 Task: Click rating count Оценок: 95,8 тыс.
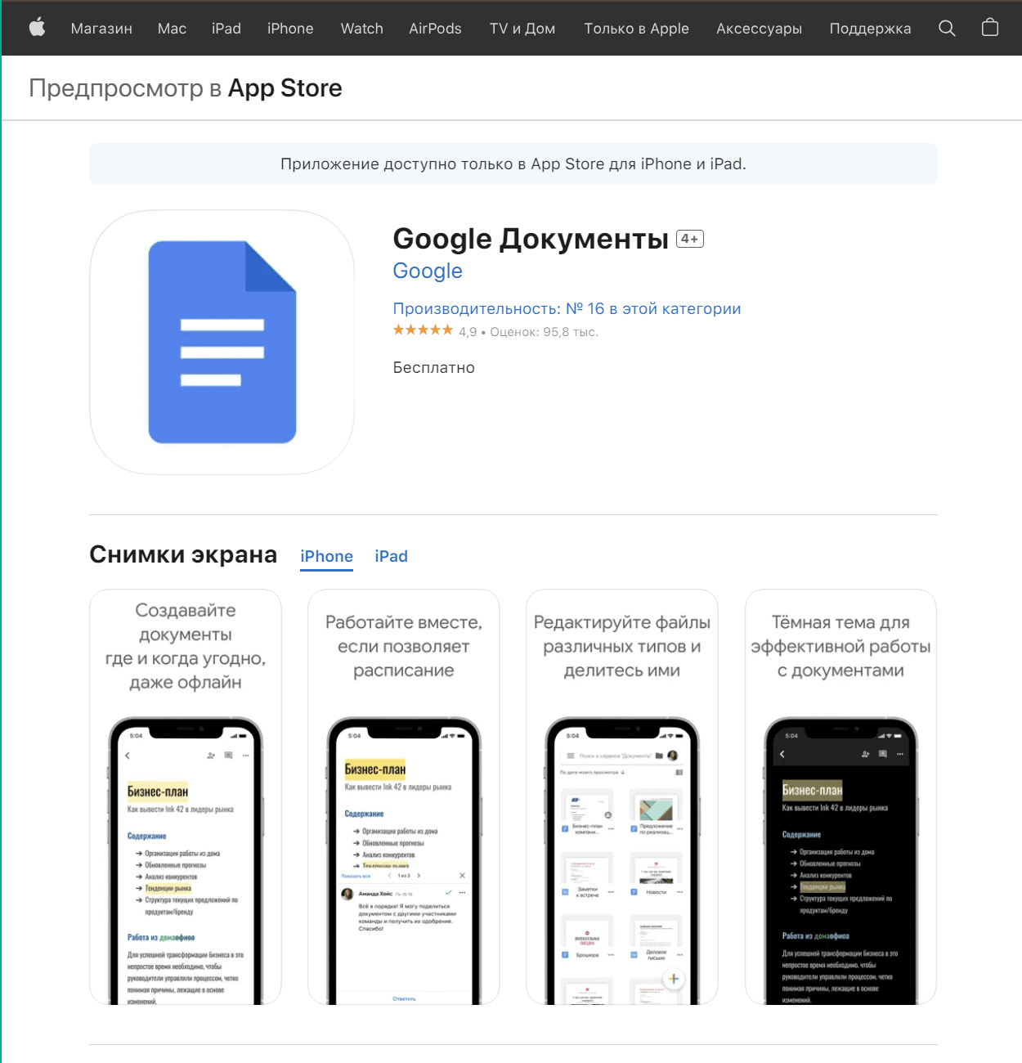(544, 332)
